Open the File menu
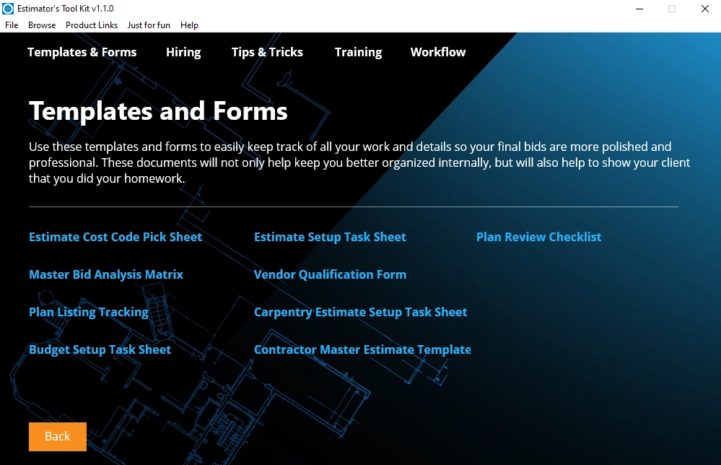This screenshot has height=465, width=721. tap(12, 25)
